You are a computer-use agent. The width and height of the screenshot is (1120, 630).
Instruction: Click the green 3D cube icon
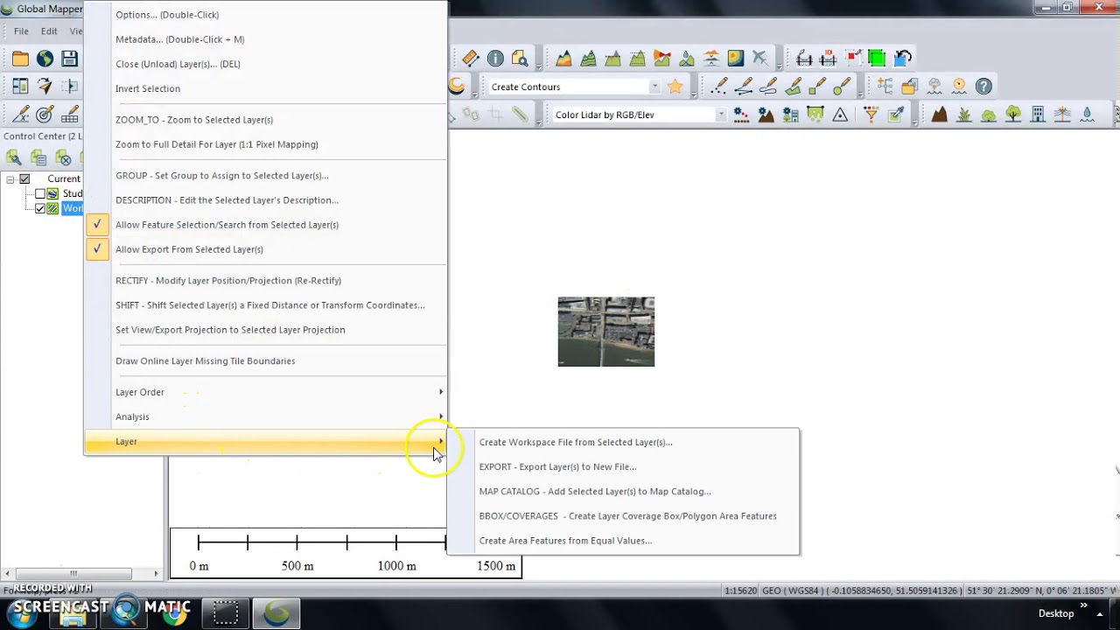point(877,59)
